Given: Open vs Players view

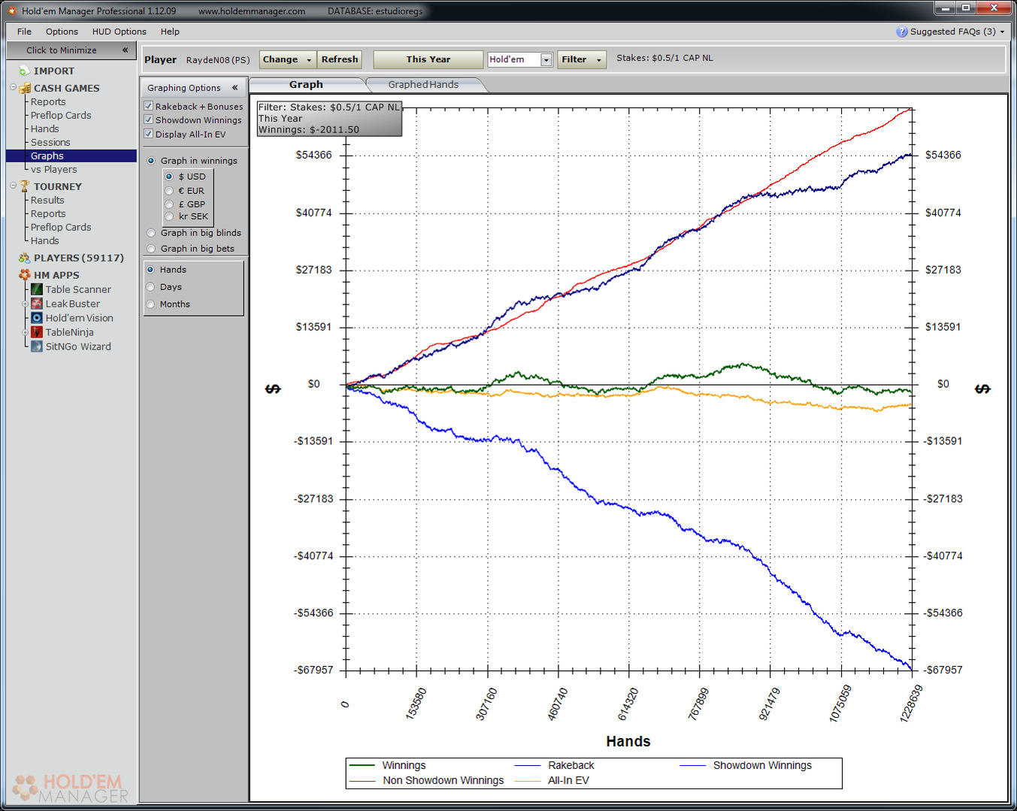Looking at the screenshot, I should pyautogui.click(x=53, y=169).
